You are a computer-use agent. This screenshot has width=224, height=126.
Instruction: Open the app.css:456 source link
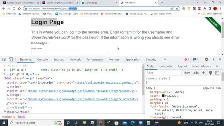[x=211, y=88]
